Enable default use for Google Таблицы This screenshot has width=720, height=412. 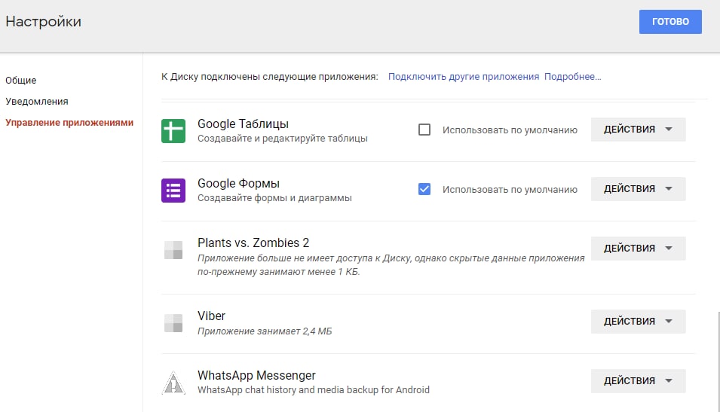(424, 130)
